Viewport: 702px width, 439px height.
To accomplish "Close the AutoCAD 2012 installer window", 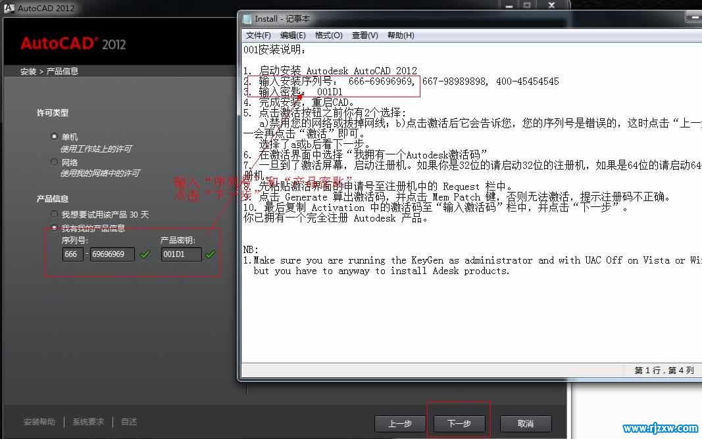I will coord(551,5).
